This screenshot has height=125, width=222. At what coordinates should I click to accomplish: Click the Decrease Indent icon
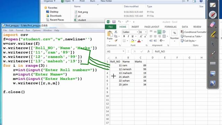tap(151, 41)
